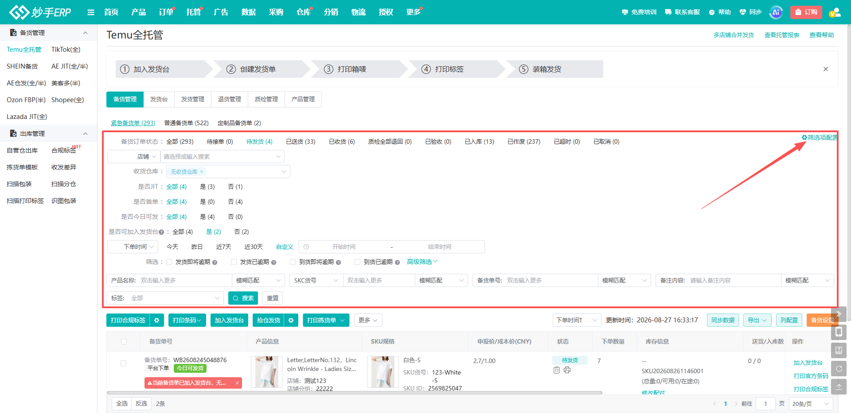Open settings gear beside 打印合规标签
The width and height of the screenshot is (851, 413).
point(157,320)
